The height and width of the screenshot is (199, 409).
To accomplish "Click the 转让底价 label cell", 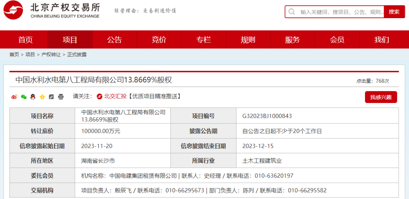I will 42,131.
